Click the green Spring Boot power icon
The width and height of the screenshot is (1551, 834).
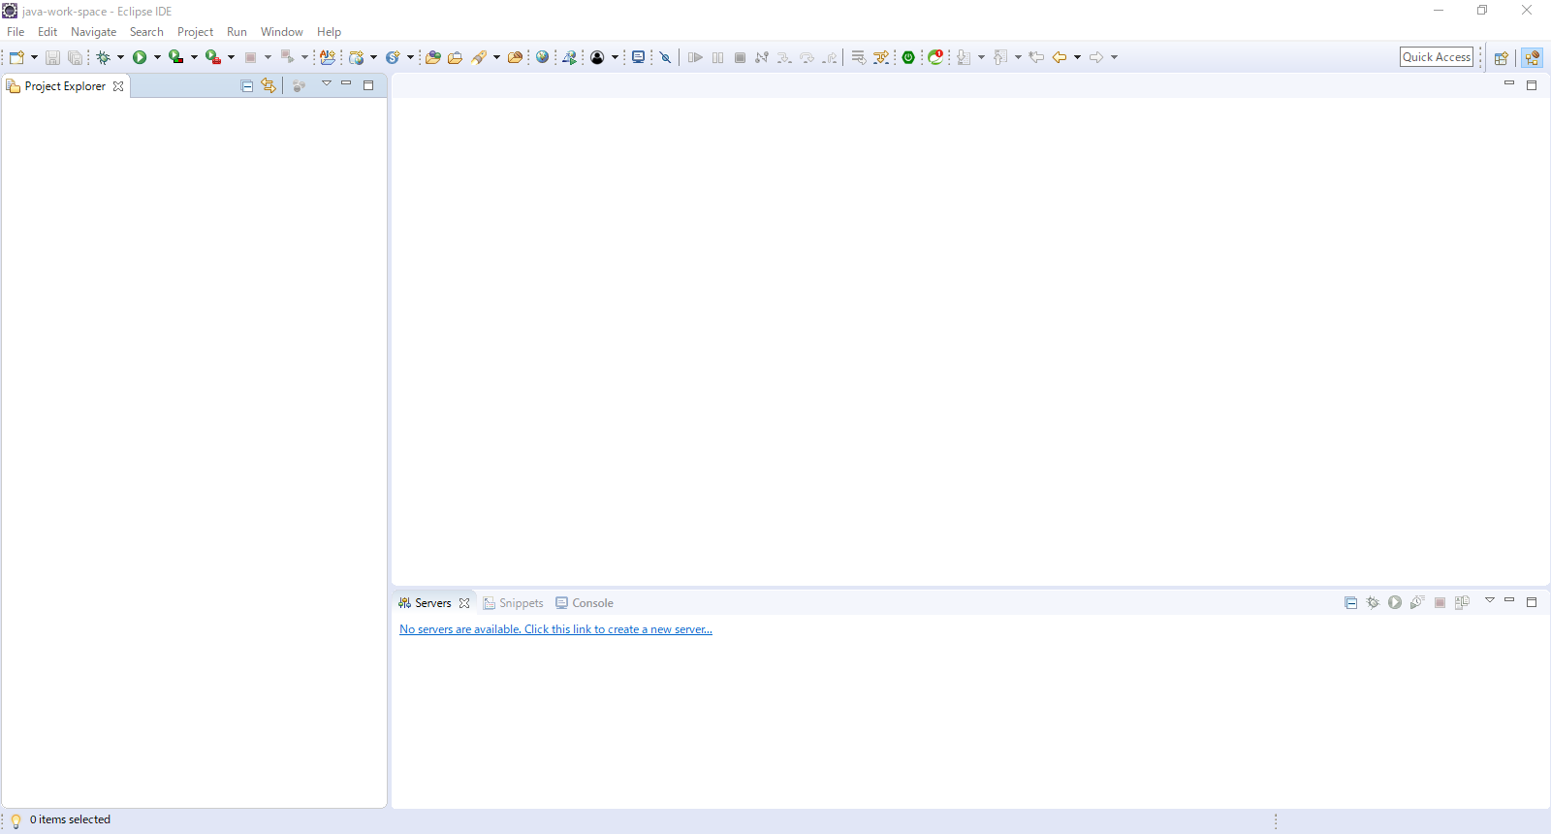point(908,57)
